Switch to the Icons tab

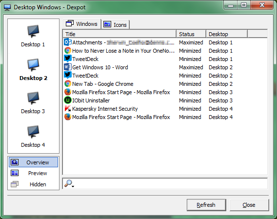115,24
